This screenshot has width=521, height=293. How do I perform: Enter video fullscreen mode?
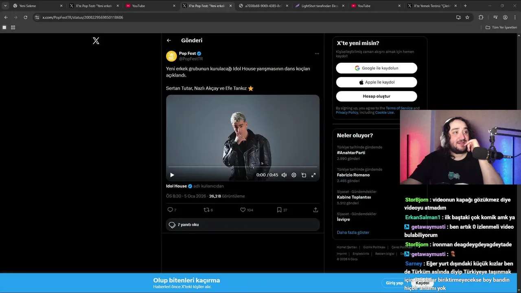[x=313, y=175]
